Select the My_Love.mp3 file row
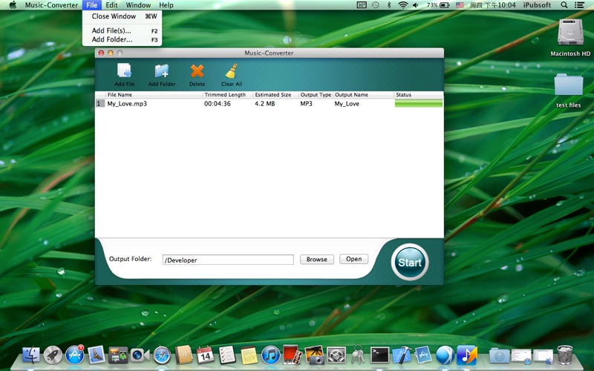Screen dimensions: 594x371 pos(269,103)
